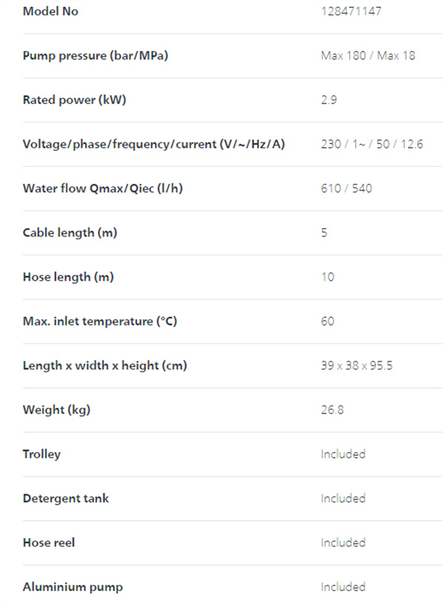Viewport: 443px width, 608px height.
Task: Click the Weight (kg) label
Action: click(x=57, y=410)
